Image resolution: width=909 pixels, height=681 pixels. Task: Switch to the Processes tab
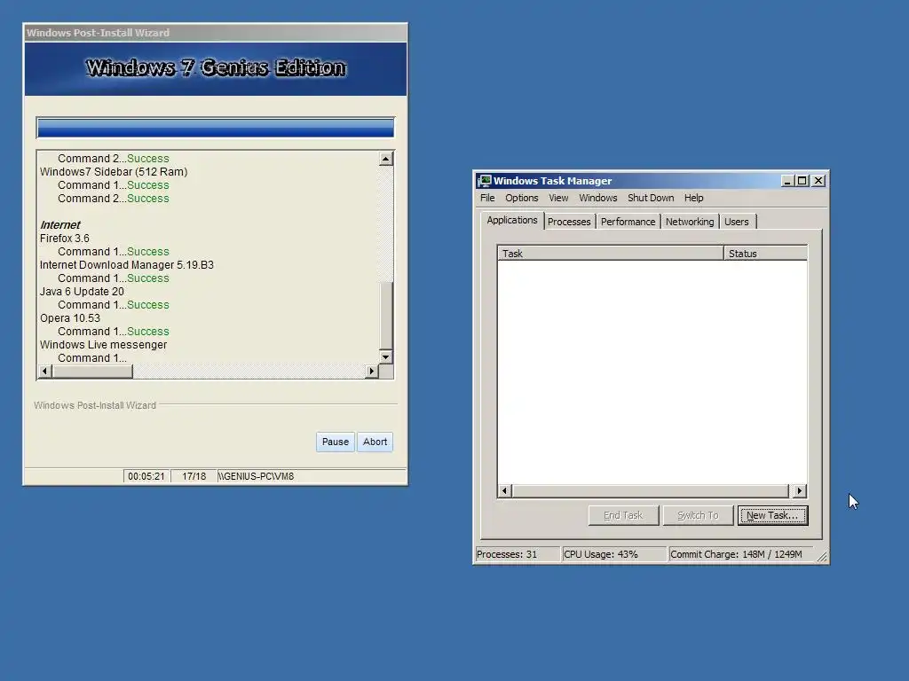click(x=569, y=222)
